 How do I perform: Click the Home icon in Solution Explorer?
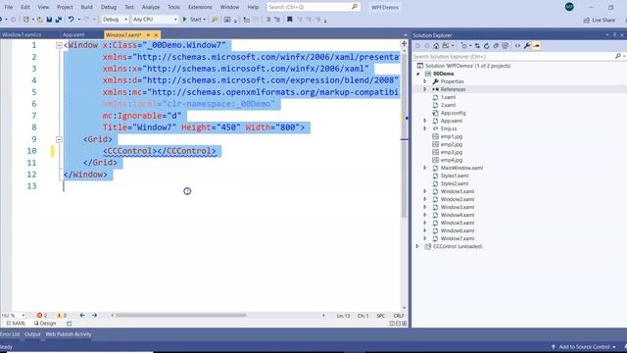click(x=436, y=46)
